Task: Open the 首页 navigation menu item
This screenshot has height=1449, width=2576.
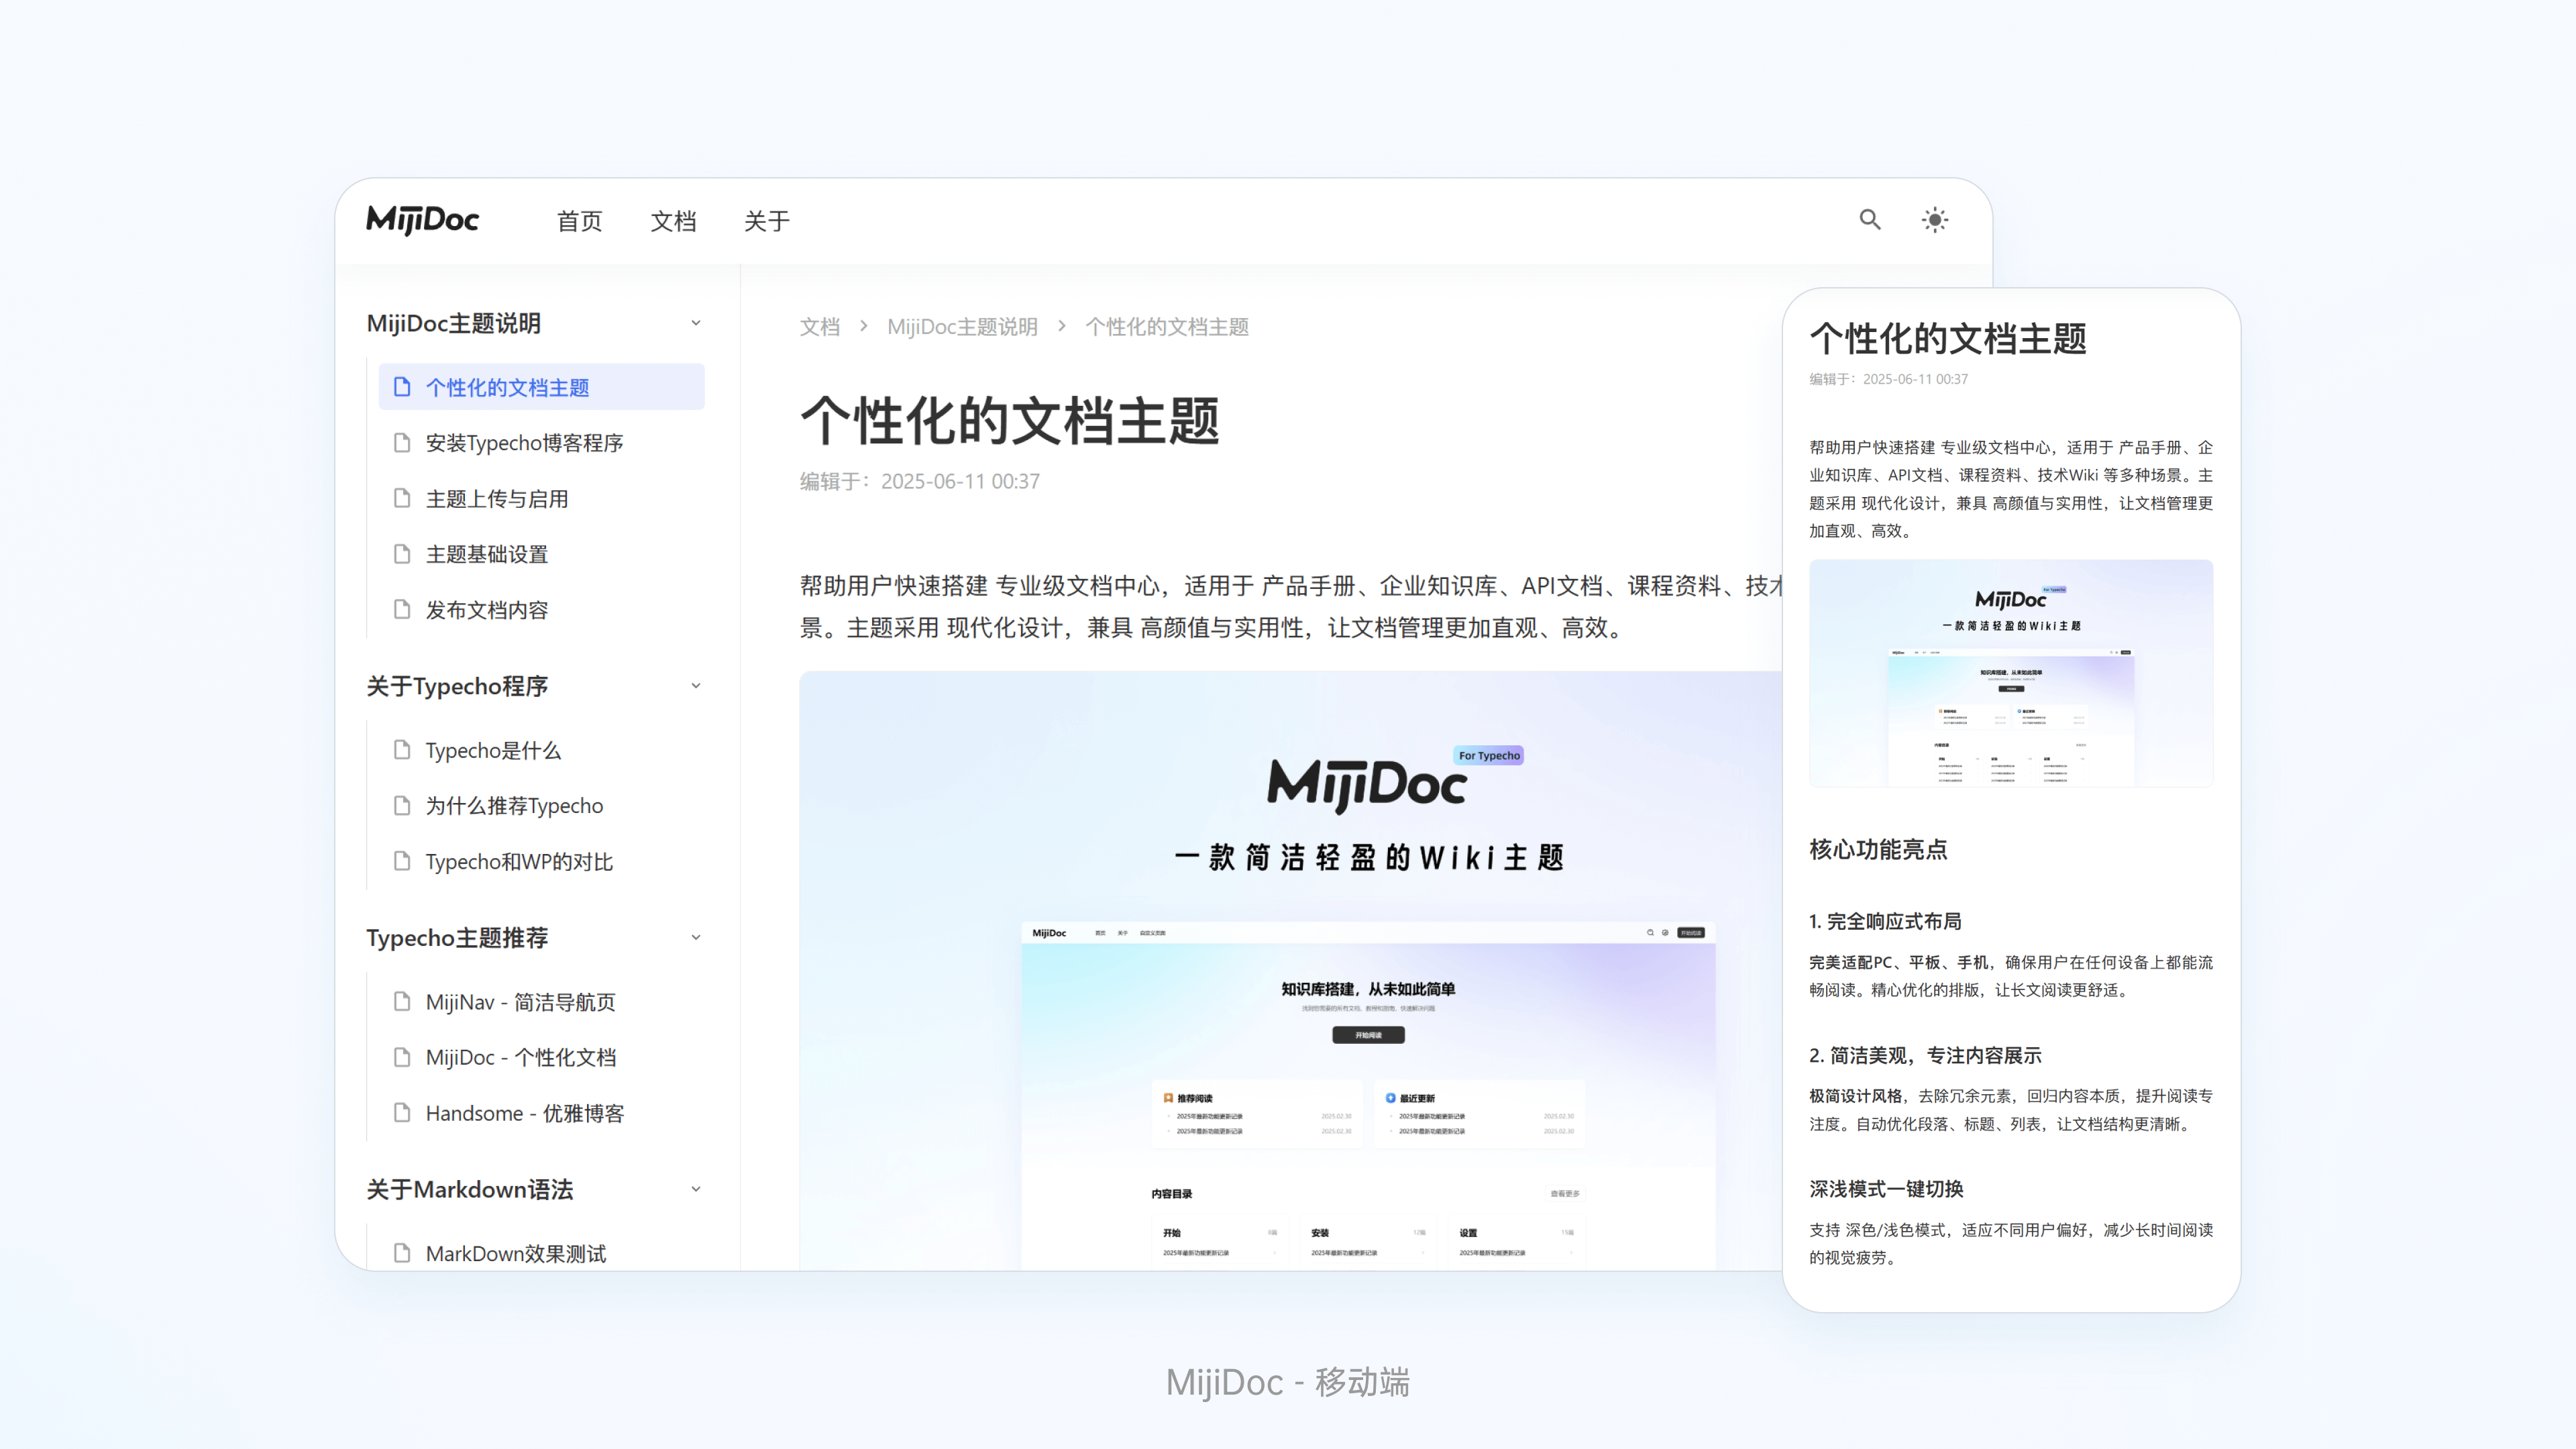Action: [x=580, y=221]
